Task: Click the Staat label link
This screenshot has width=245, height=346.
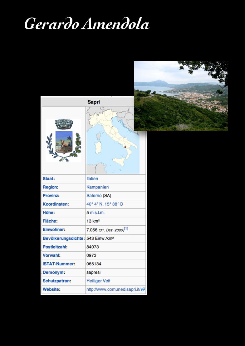Action: [x=48, y=179]
